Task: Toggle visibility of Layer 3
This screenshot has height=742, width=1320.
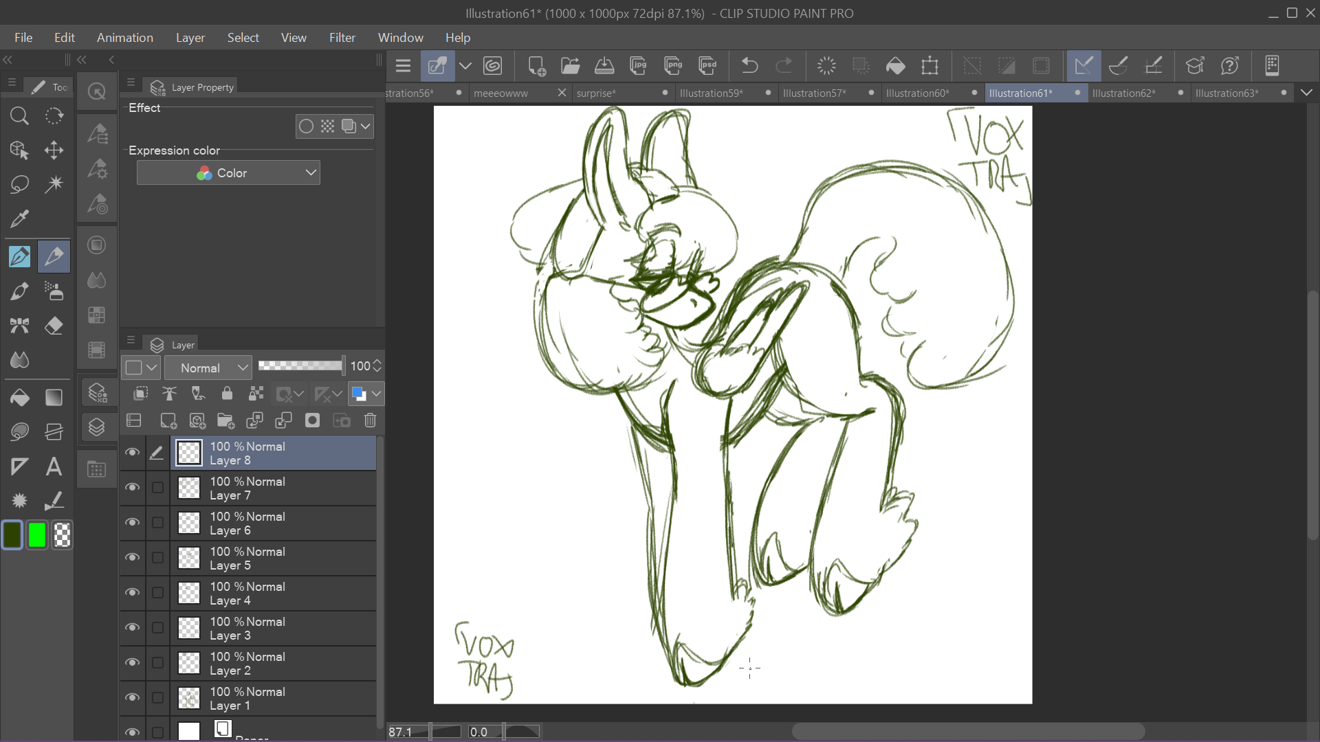Action: (132, 628)
